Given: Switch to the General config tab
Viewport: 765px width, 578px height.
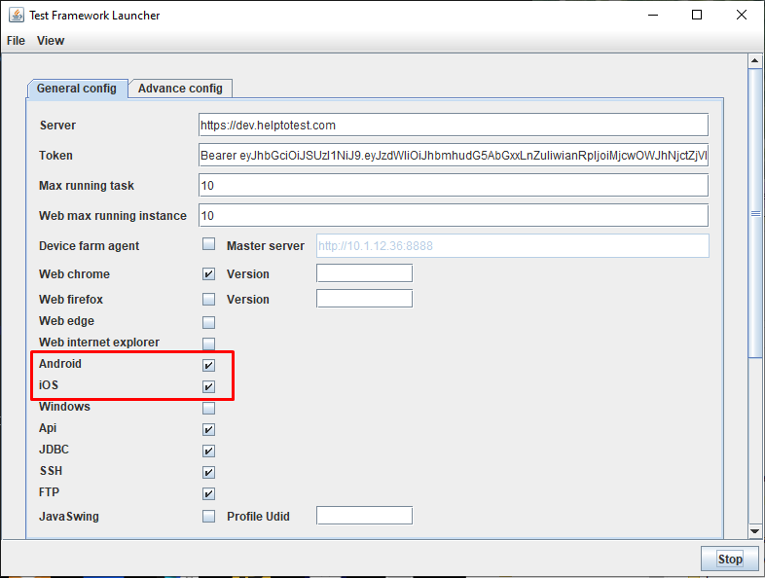Looking at the screenshot, I should [77, 89].
